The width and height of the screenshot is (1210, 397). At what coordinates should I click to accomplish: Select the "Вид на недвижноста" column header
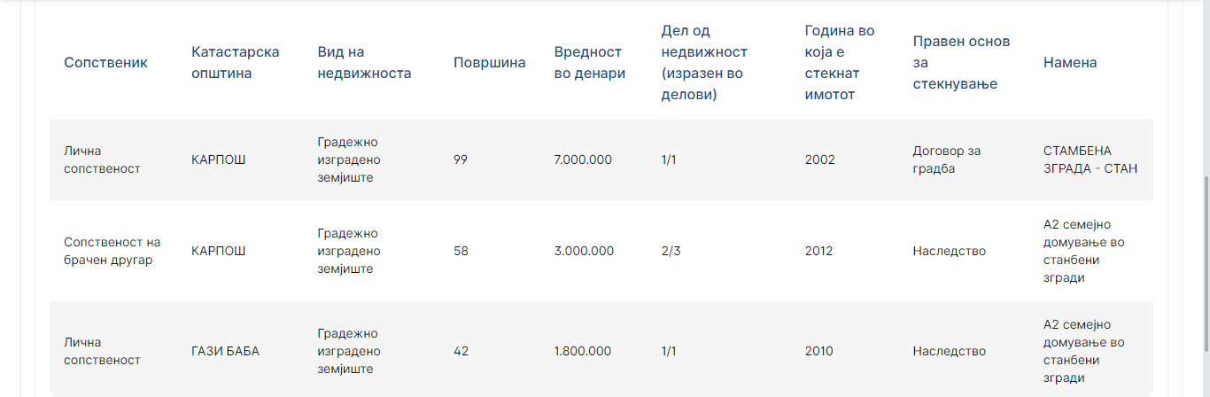coord(364,62)
